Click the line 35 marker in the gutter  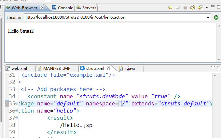pyautogui.click(x=7, y=103)
